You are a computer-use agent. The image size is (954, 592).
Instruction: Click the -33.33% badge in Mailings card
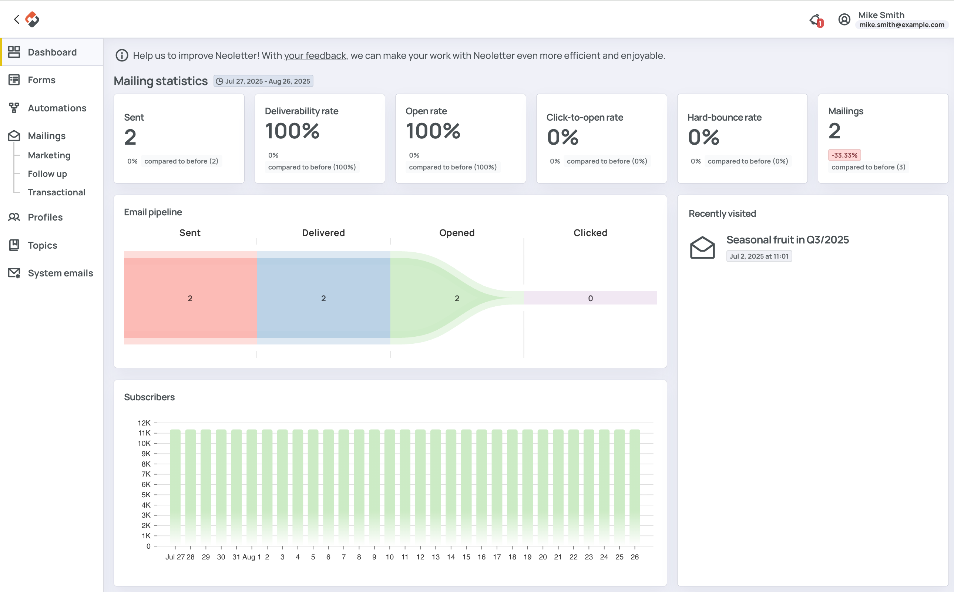click(844, 155)
